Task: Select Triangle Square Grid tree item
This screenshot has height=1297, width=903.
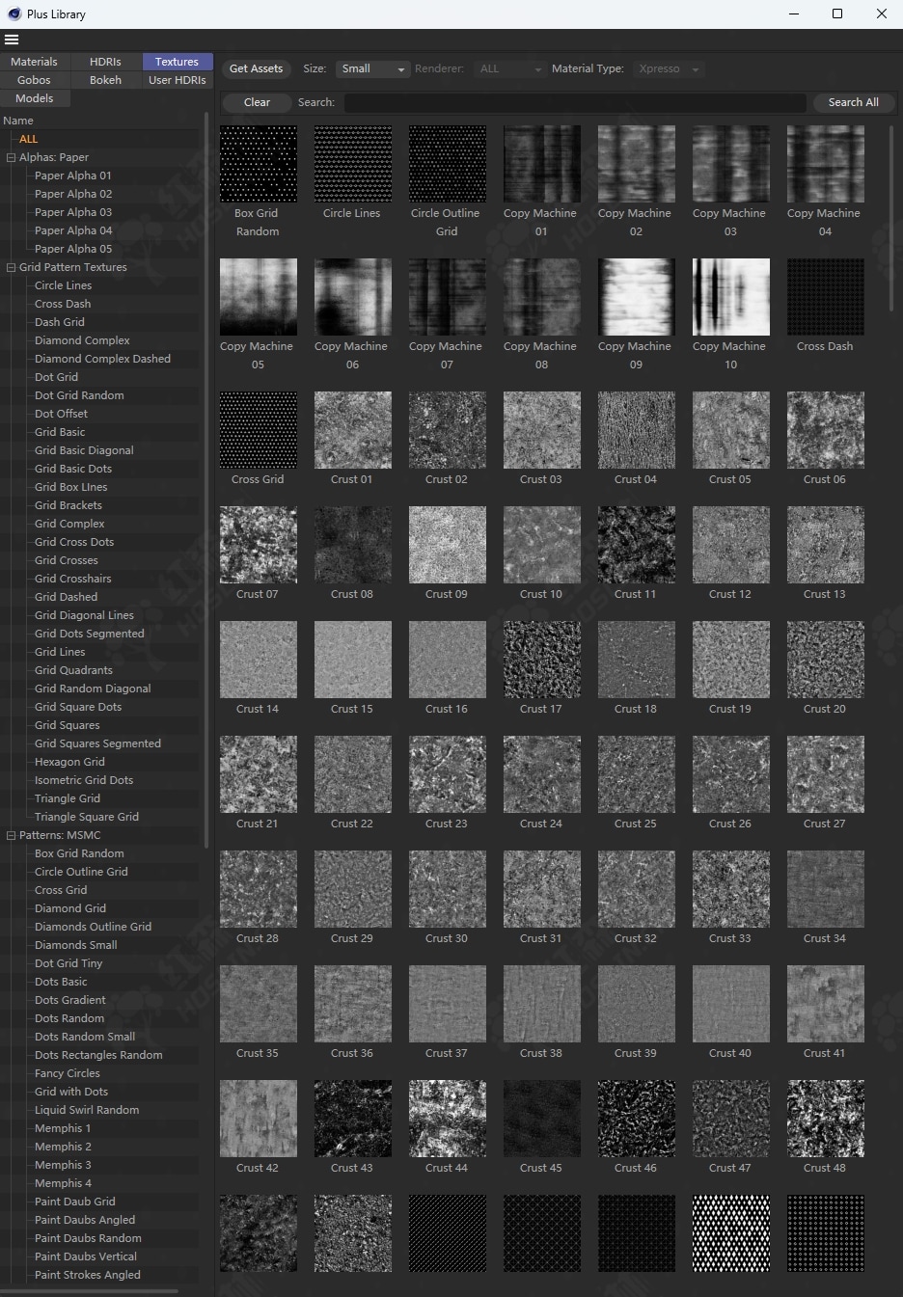Action: tap(87, 817)
